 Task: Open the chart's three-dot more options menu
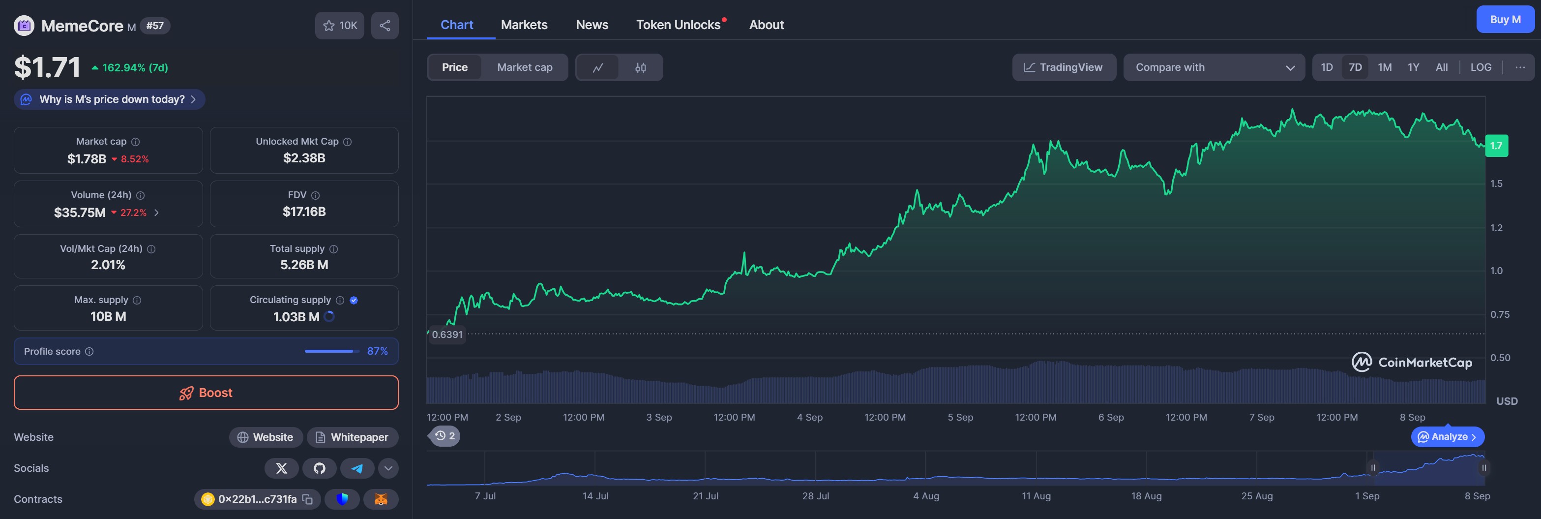1519,68
